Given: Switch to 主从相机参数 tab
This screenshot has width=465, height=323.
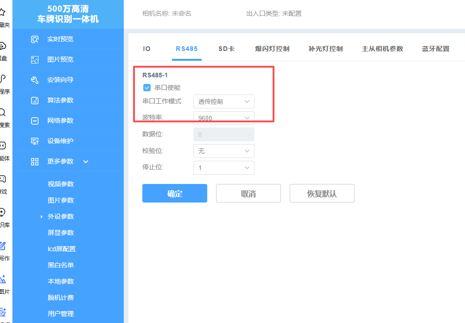Looking at the screenshot, I should coord(382,49).
